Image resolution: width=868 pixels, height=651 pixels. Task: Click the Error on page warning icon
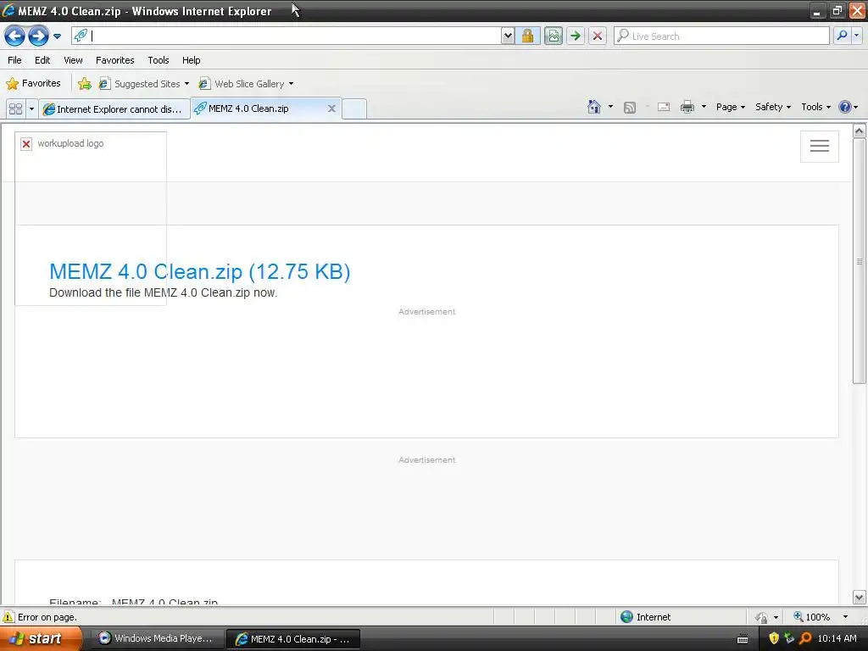click(8, 617)
